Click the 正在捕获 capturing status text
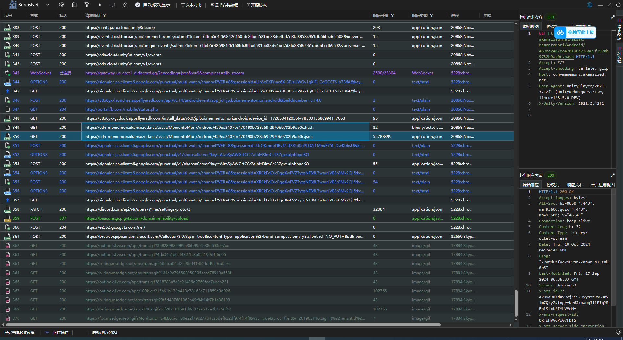This screenshot has width=623, height=340. point(61,333)
